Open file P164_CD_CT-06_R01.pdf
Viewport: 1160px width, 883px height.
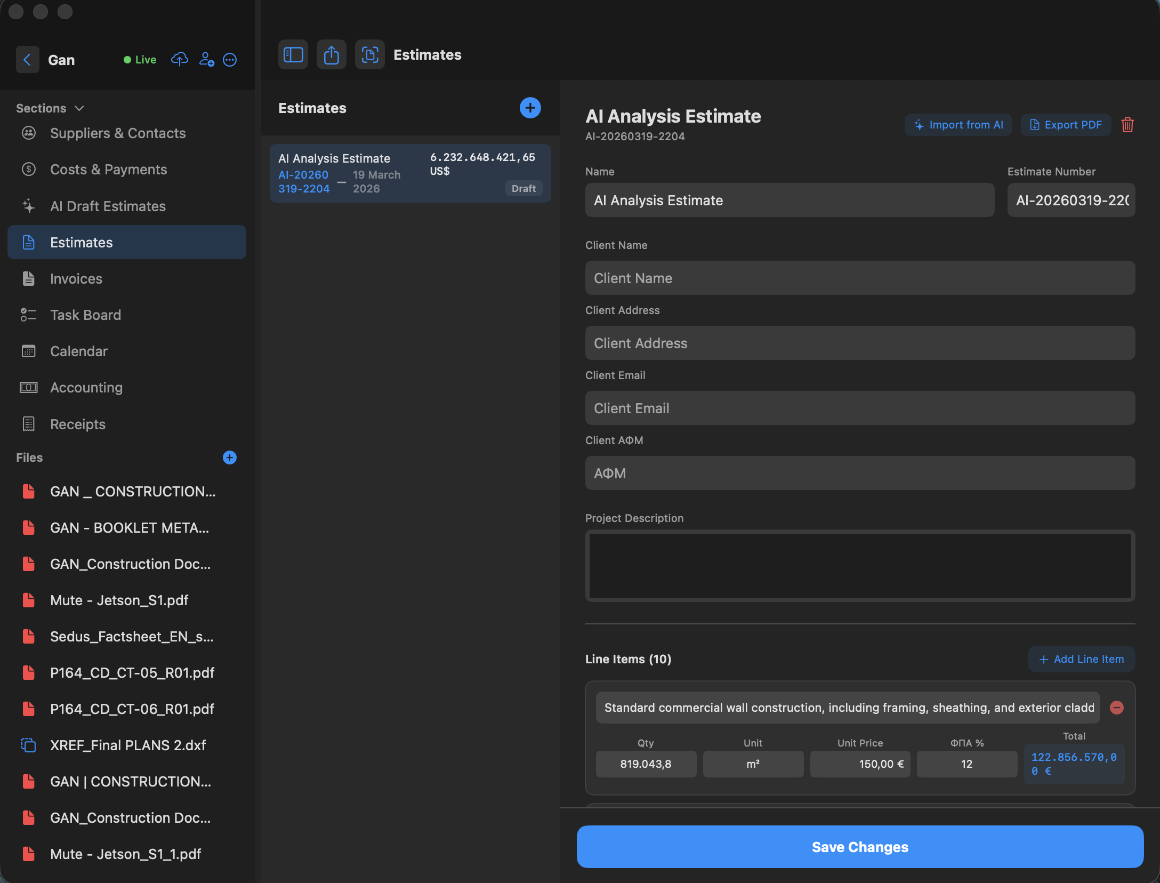[127, 709]
